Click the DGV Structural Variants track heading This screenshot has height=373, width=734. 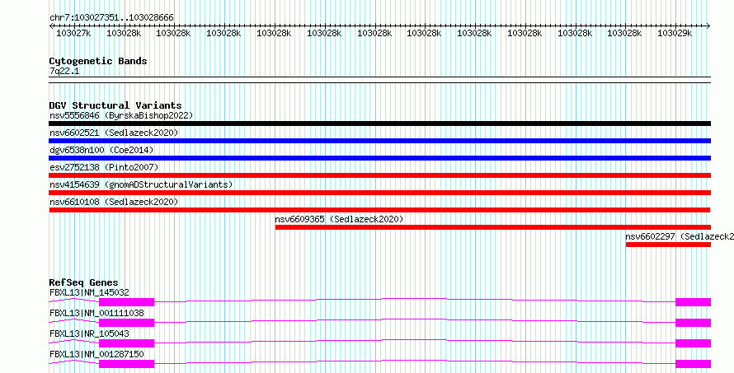(115, 105)
